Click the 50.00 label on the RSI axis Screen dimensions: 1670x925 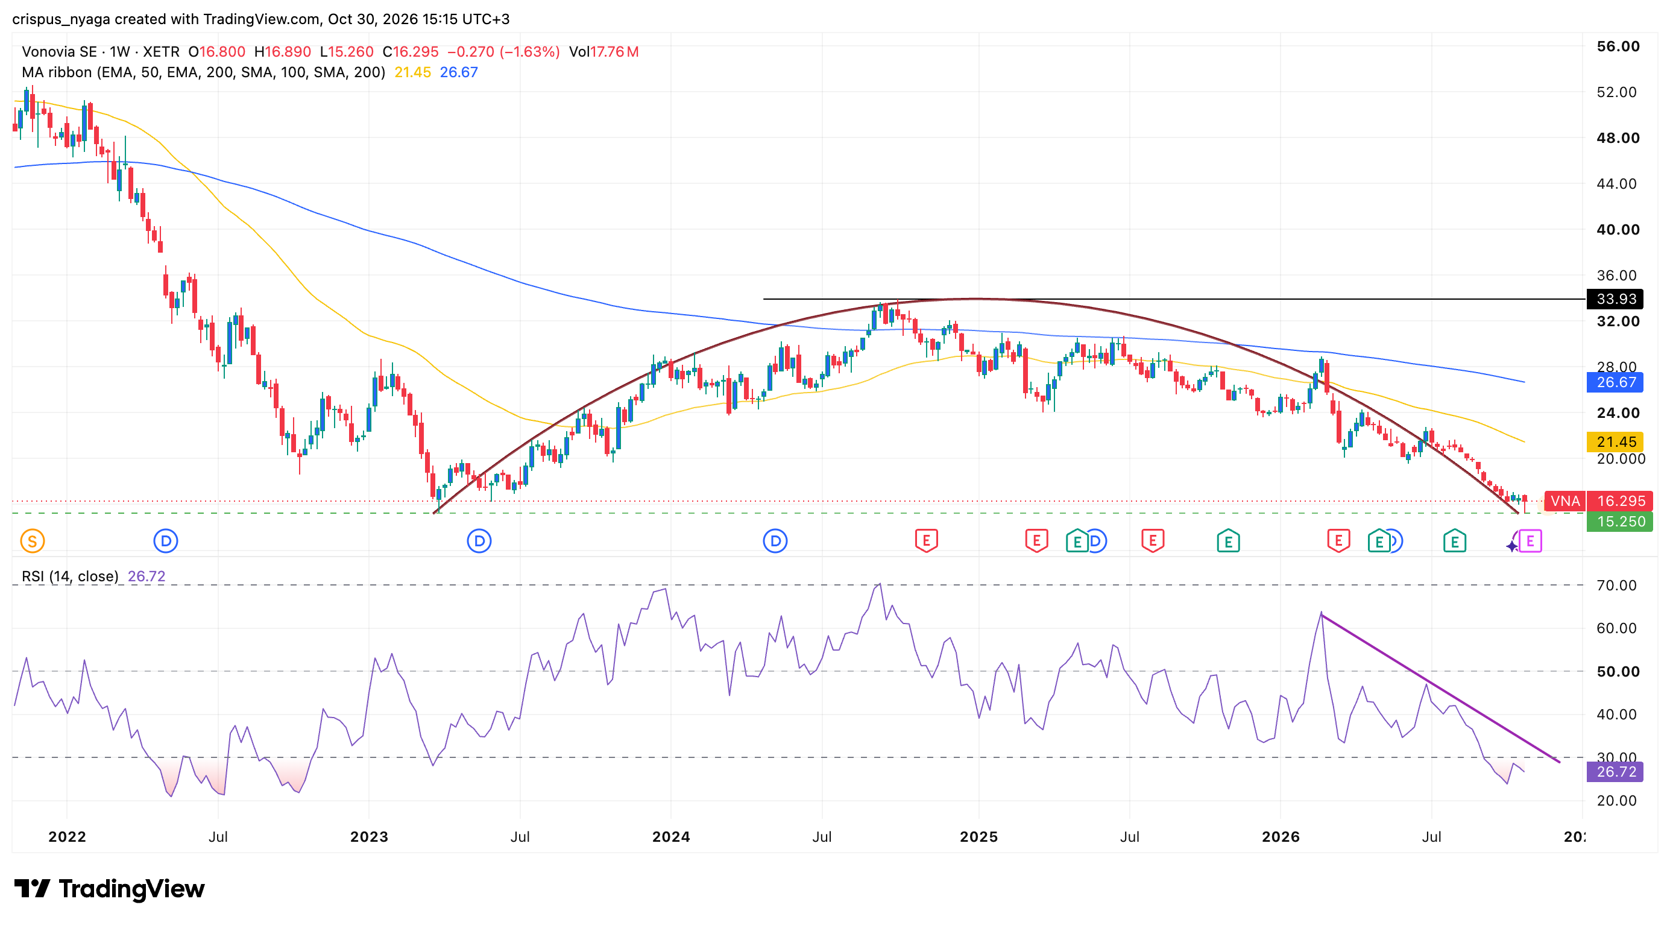[1618, 672]
